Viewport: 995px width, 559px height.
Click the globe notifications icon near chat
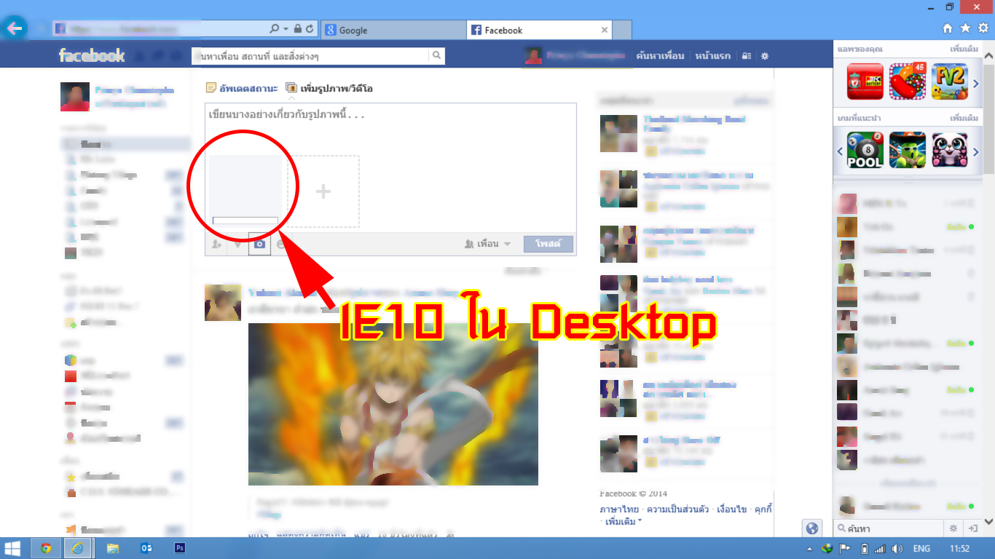(812, 528)
